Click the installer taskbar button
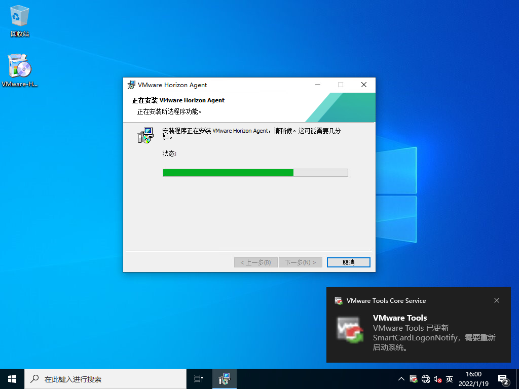The height and width of the screenshot is (389, 519). [x=224, y=379]
